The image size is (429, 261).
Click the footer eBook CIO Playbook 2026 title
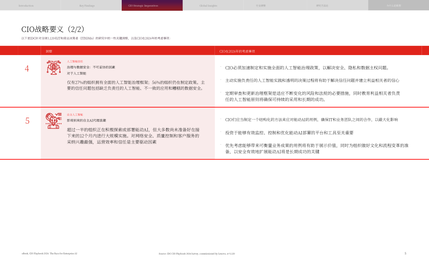pos(49,254)
